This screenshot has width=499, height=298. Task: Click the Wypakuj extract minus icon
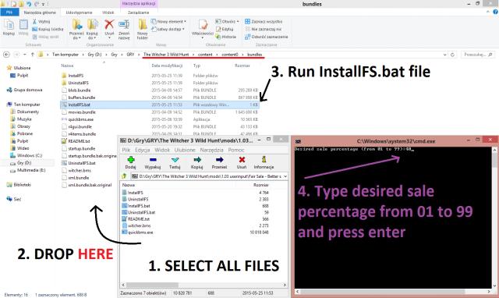(153, 160)
